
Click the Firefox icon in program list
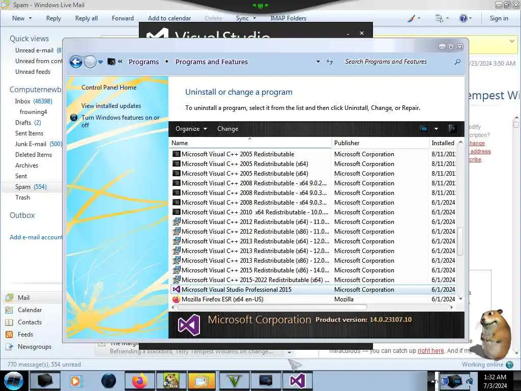(176, 299)
